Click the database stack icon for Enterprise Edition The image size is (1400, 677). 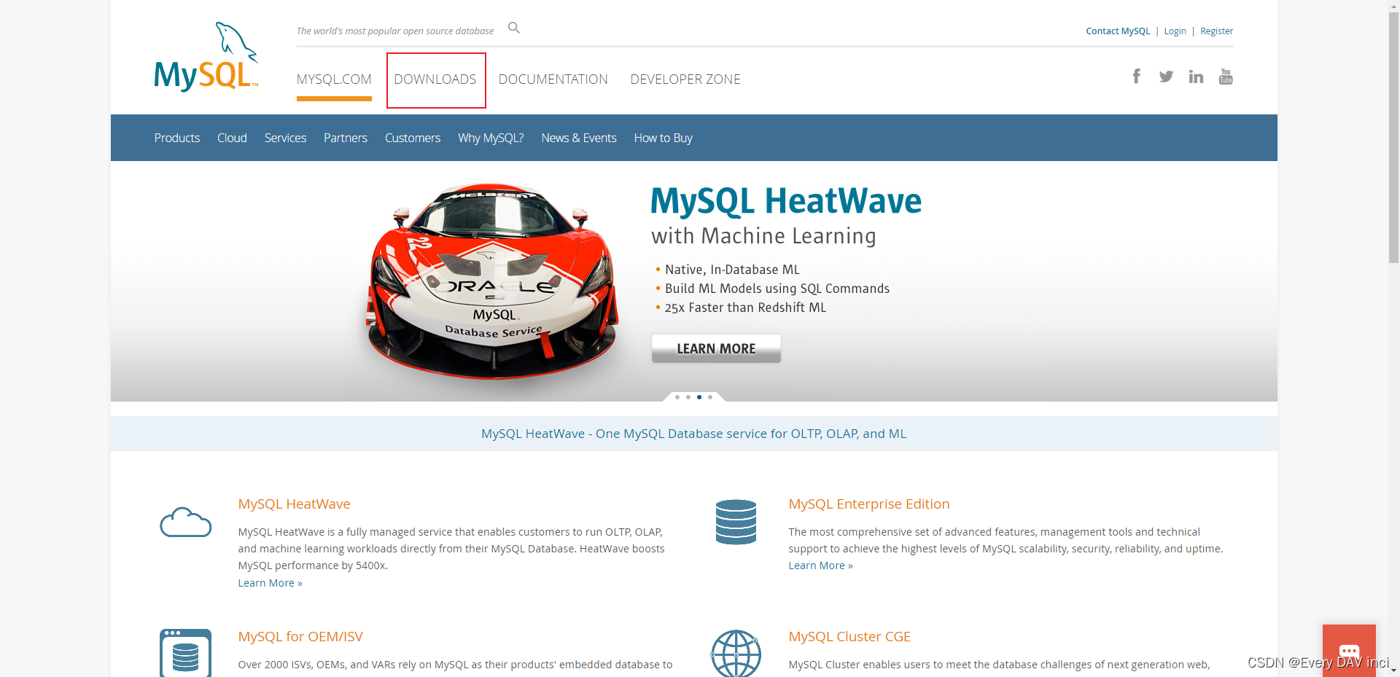click(736, 522)
